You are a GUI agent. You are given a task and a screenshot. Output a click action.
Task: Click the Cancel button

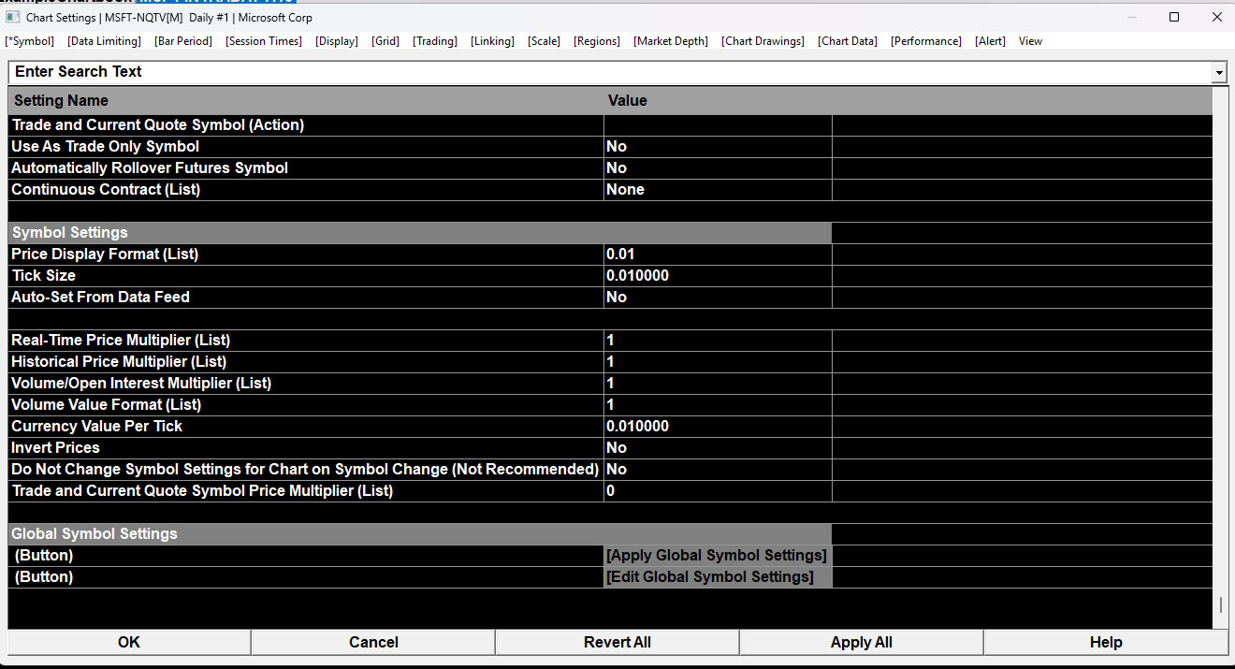click(373, 642)
